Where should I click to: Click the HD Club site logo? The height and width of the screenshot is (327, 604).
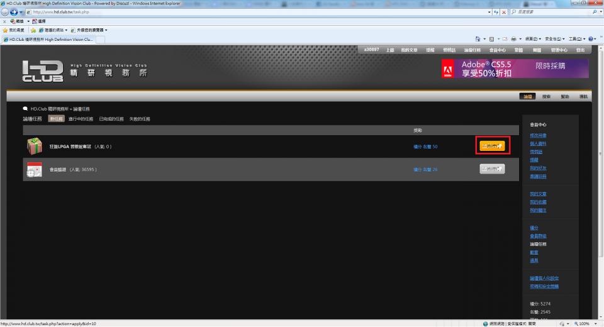point(43,72)
